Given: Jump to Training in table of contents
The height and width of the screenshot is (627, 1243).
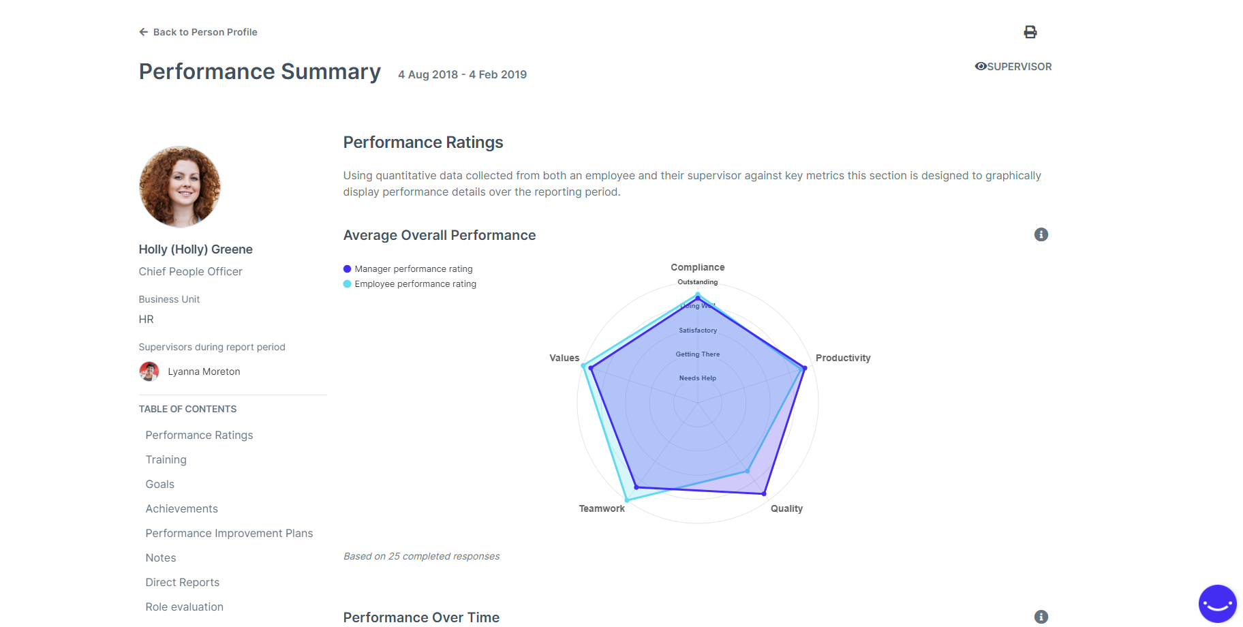Looking at the screenshot, I should (x=166, y=460).
